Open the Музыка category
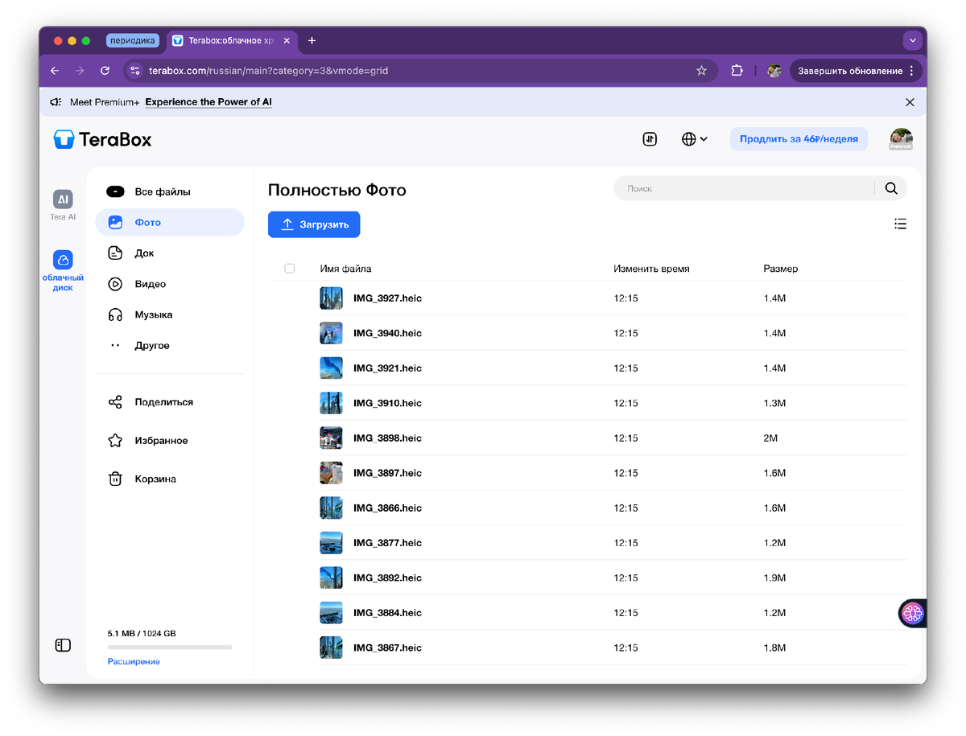The height and width of the screenshot is (736, 966). pyautogui.click(x=170, y=315)
